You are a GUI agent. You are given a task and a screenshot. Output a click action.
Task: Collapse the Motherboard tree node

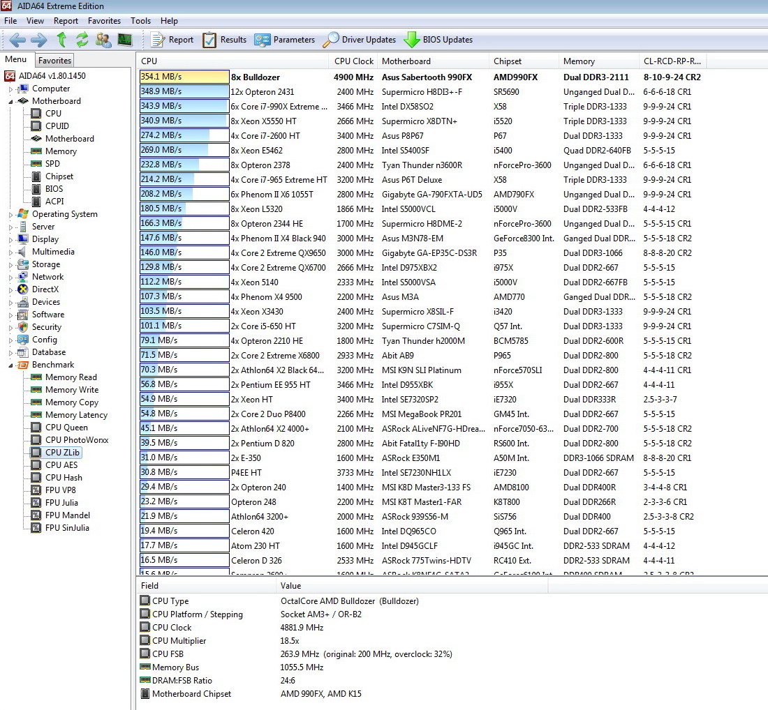(x=10, y=101)
